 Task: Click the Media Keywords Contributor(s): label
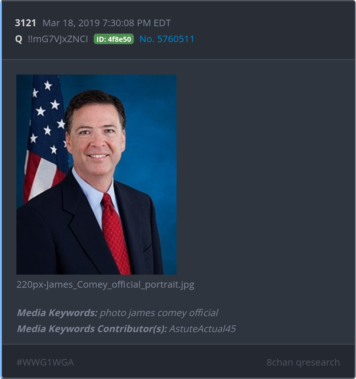click(x=92, y=329)
